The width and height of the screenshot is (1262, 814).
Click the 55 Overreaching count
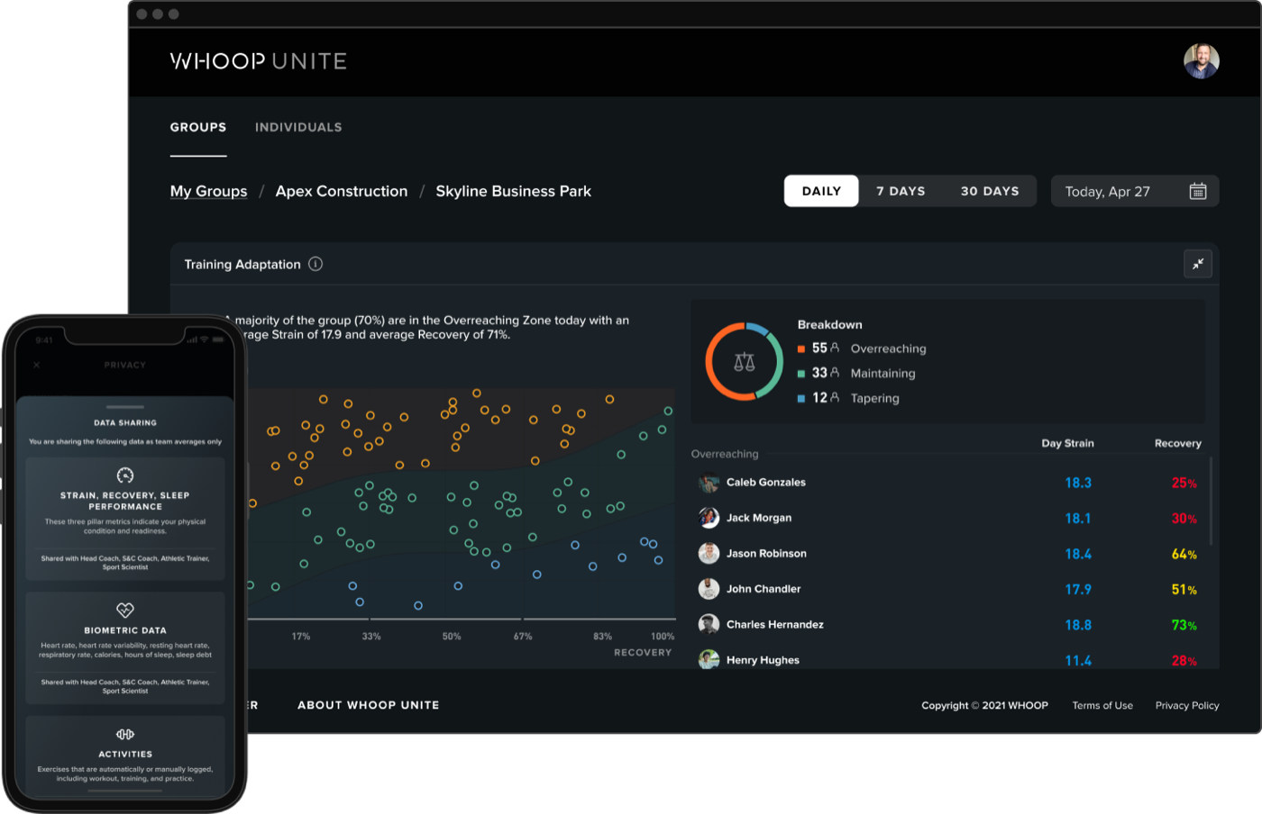[819, 348]
